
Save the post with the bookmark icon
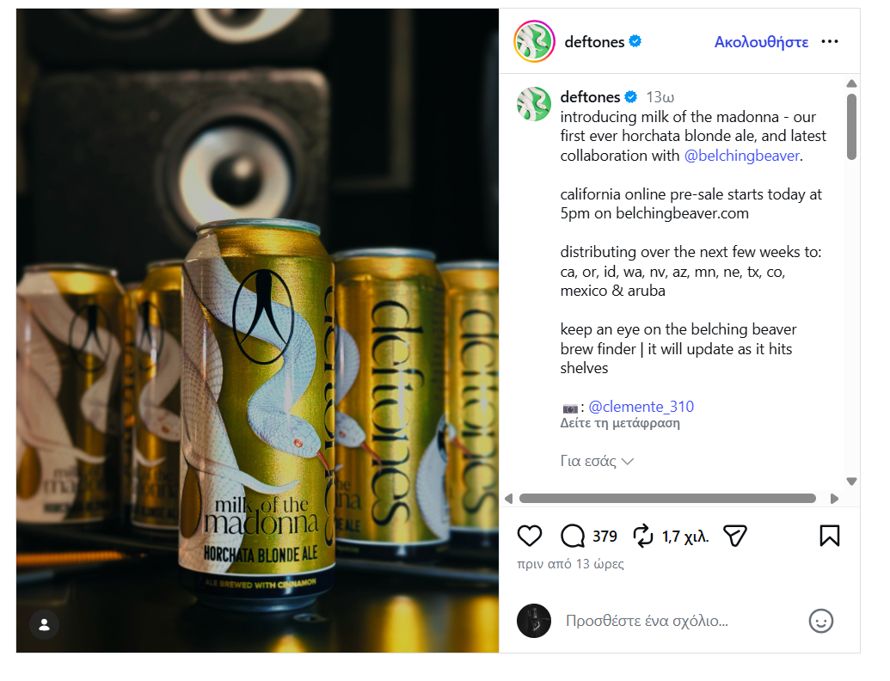[829, 537]
